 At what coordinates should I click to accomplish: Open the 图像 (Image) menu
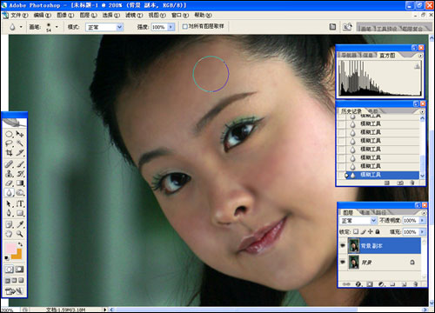(x=65, y=15)
